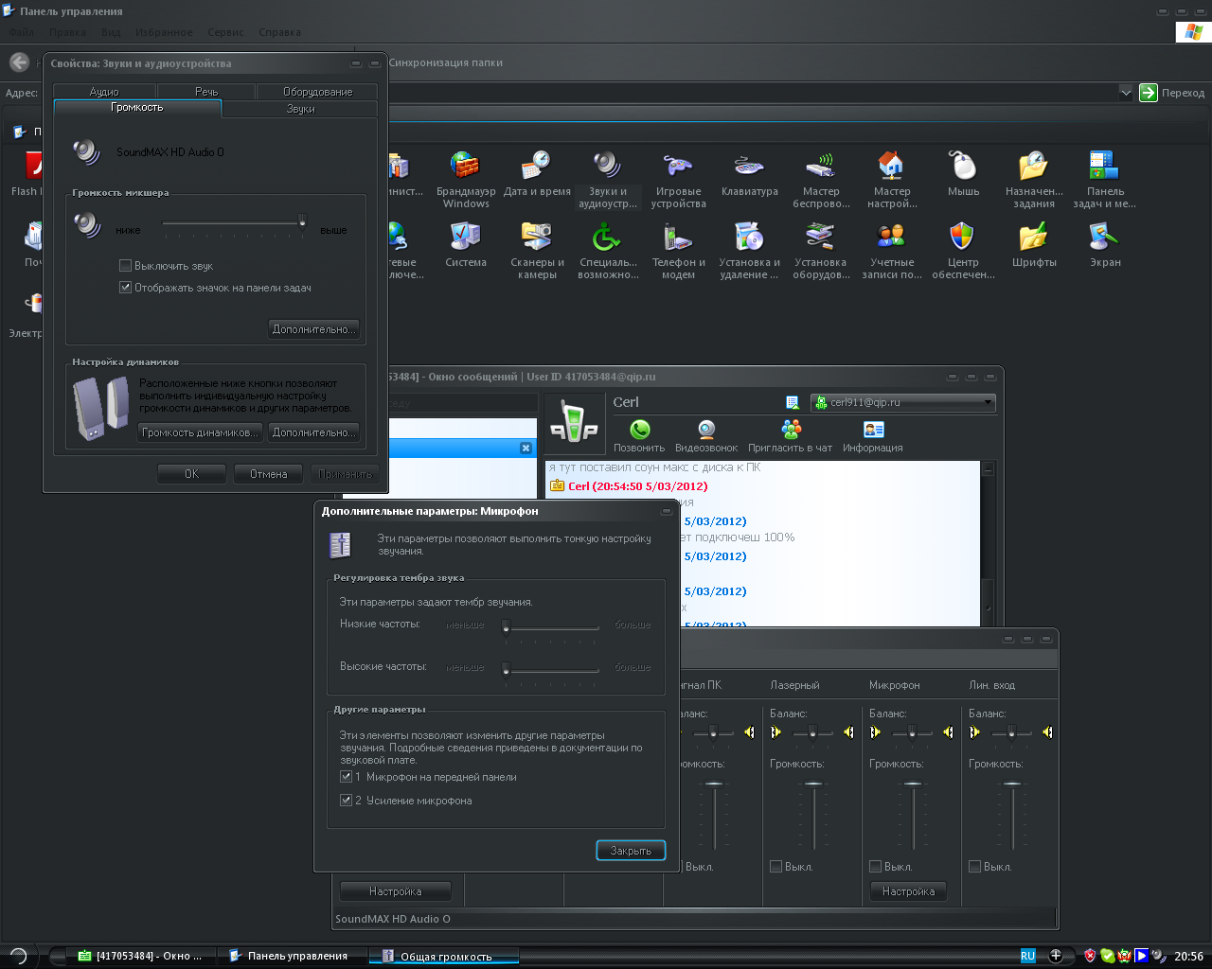Open Phone and Modem icon
This screenshot has width=1212, height=969.
click(678, 251)
